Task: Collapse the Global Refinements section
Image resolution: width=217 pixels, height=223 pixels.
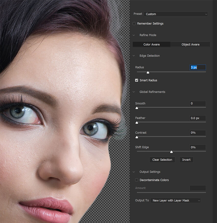Action: pyautogui.click(x=134, y=92)
